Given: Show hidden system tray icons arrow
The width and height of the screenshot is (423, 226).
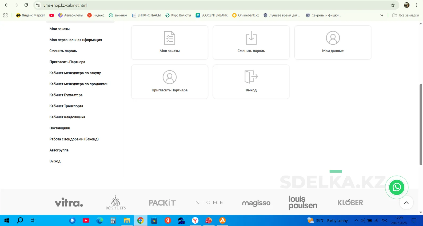Looking at the screenshot, I should 356,220.
